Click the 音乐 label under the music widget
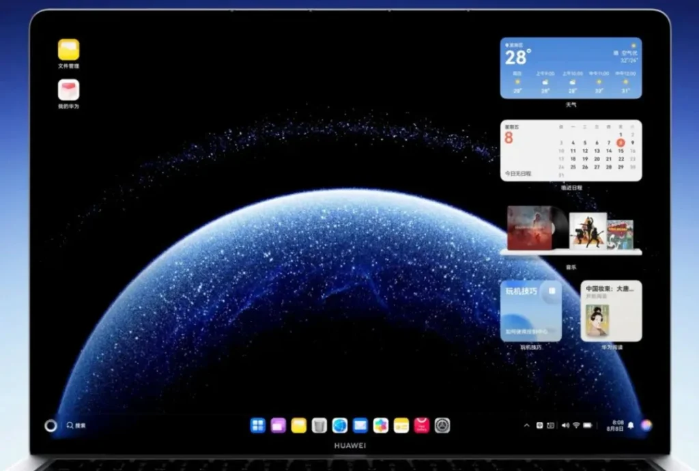 (x=571, y=268)
